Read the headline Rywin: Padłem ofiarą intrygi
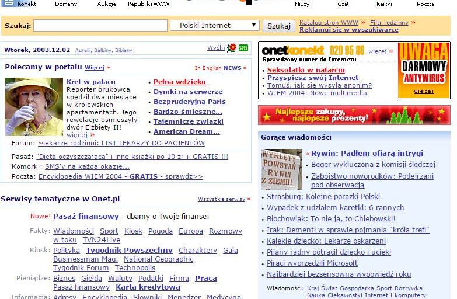Image resolution: width=457 pixels, height=299 pixels. tap(367, 154)
